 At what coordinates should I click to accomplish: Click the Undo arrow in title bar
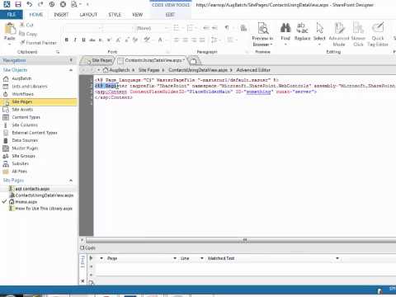[x=30, y=4]
